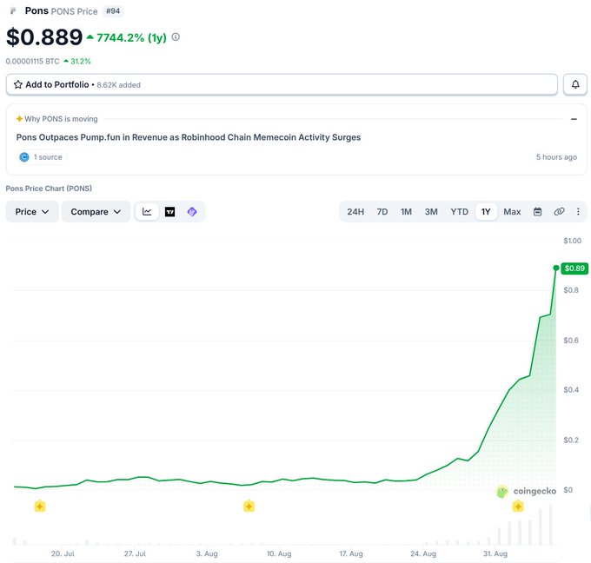Open the info icon beside 7744.2% (1y)
The width and height of the screenshot is (591, 563).
click(x=176, y=37)
